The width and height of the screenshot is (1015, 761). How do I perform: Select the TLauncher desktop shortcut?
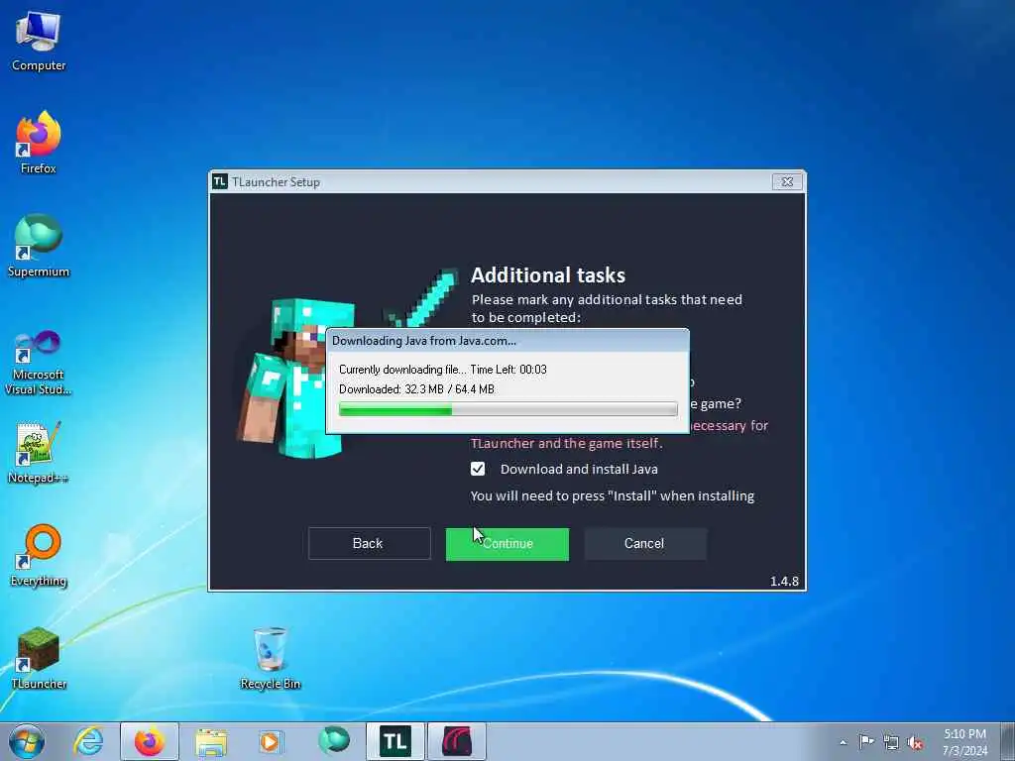click(x=39, y=658)
